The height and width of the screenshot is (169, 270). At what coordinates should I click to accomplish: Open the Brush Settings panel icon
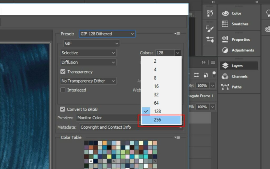point(210,40)
